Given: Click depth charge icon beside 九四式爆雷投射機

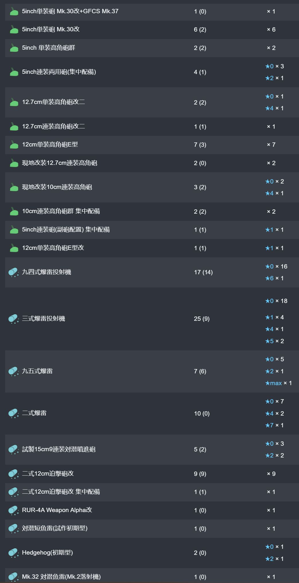Looking at the screenshot, I should (x=13, y=272).
